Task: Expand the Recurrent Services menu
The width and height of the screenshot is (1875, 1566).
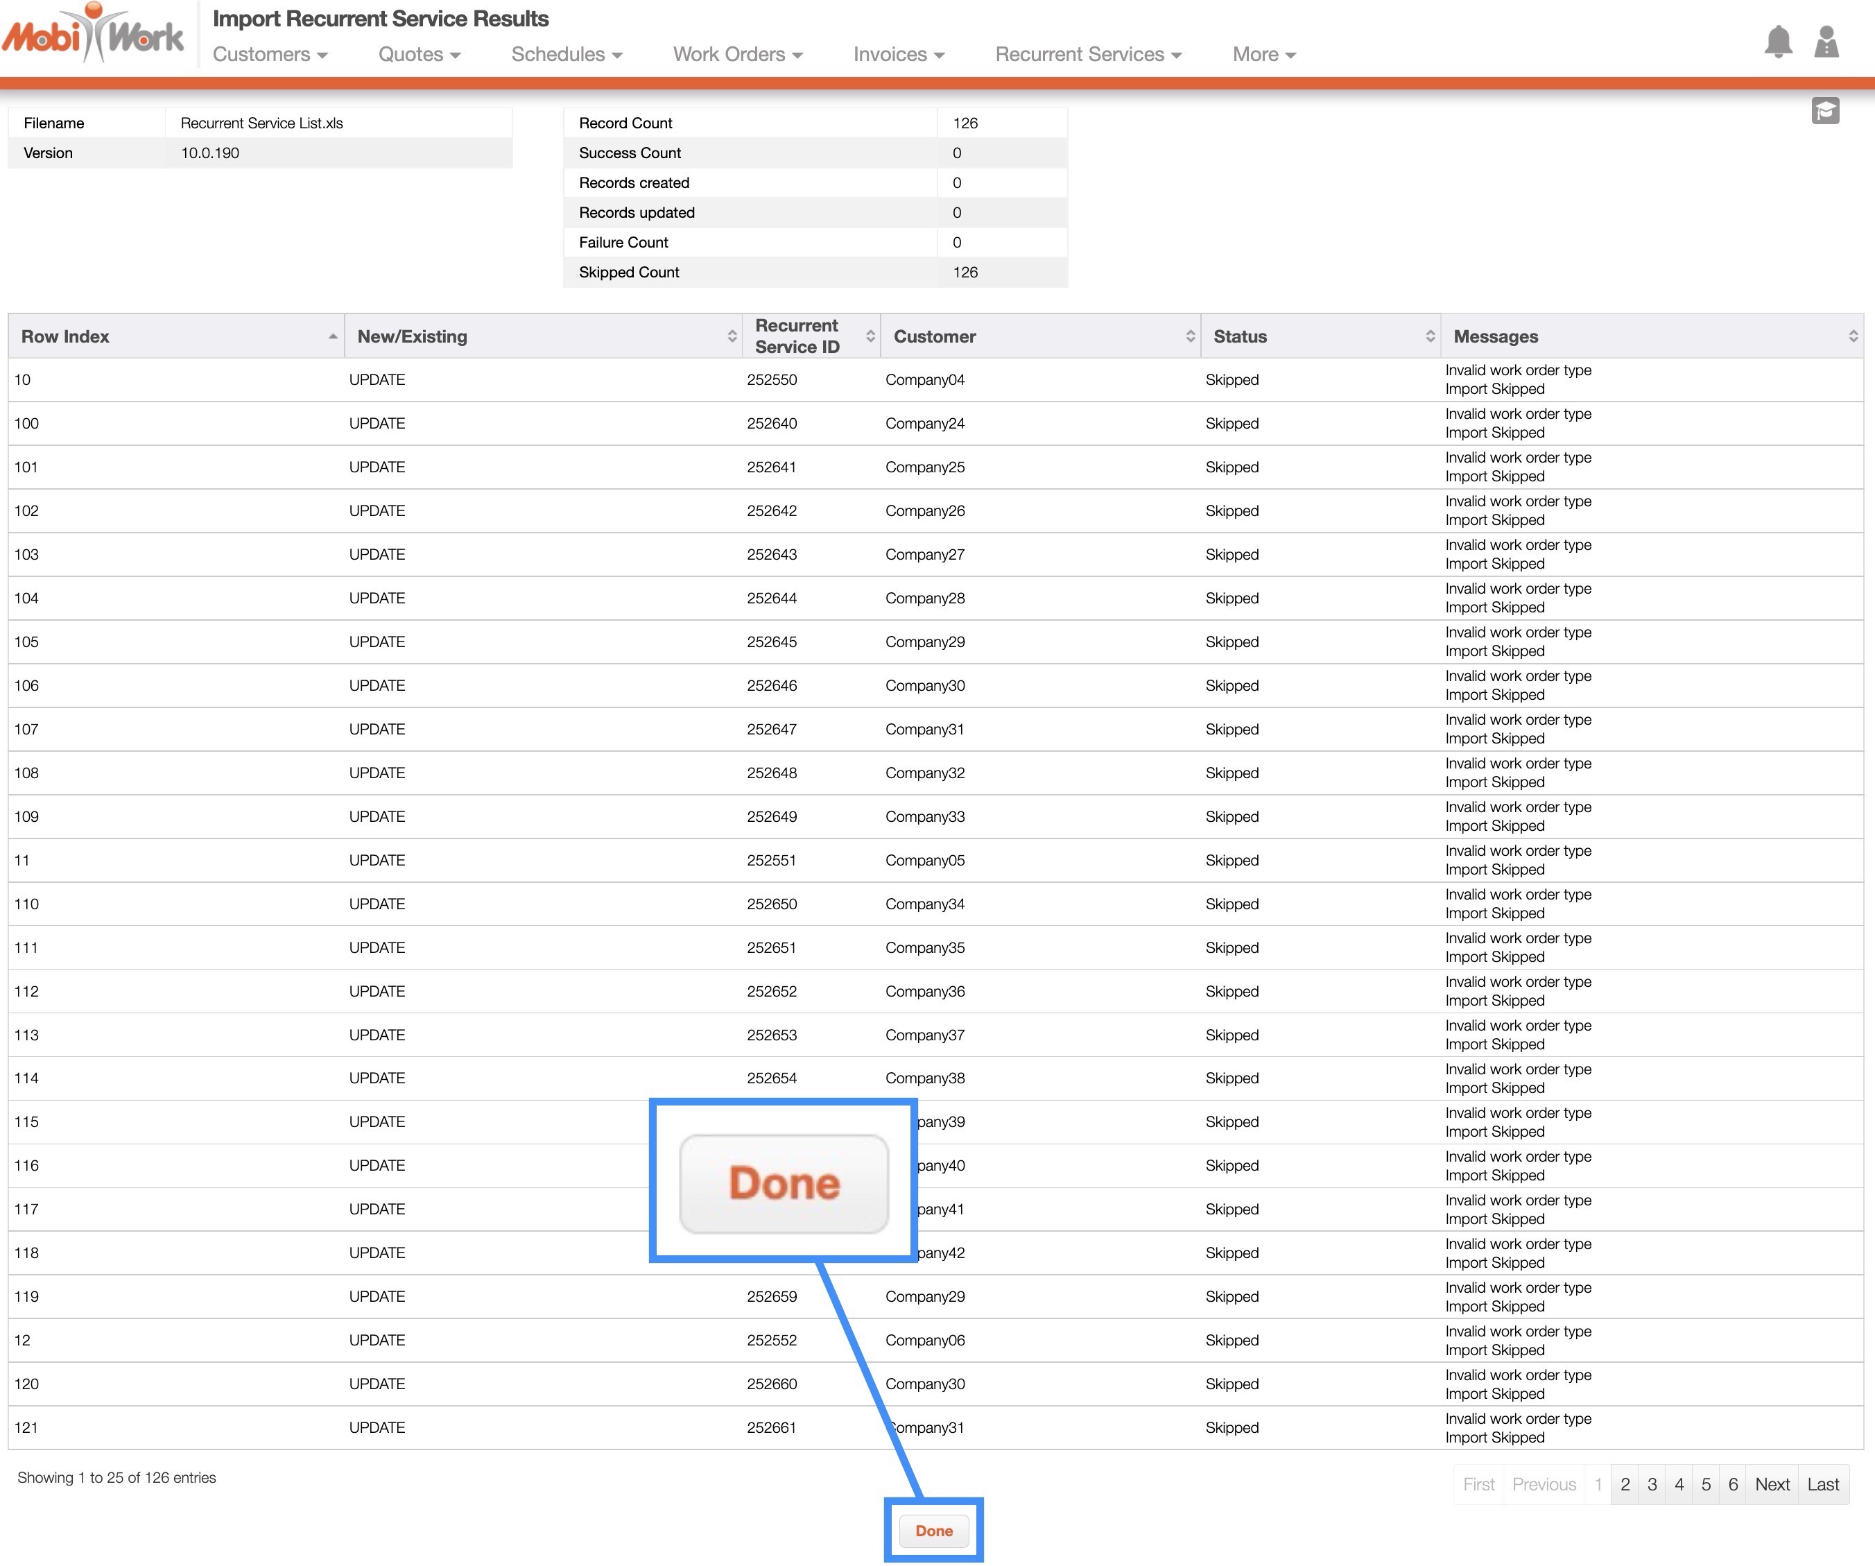Action: [x=1087, y=55]
